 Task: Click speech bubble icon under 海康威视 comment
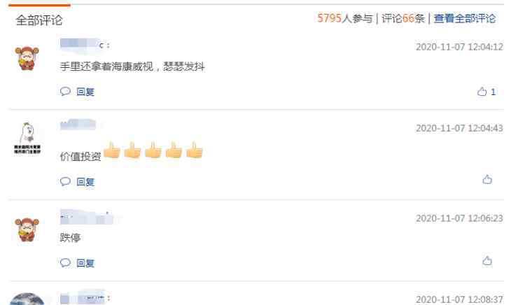pyautogui.click(x=65, y=92)
